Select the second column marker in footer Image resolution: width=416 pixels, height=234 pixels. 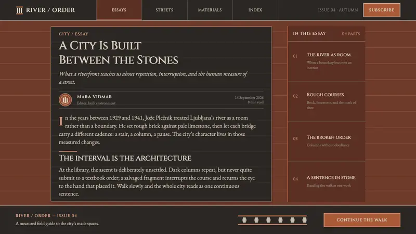click(256, 220)
